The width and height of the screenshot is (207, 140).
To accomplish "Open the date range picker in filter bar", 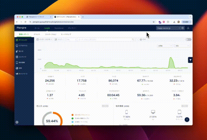I will tap(44, 39).
